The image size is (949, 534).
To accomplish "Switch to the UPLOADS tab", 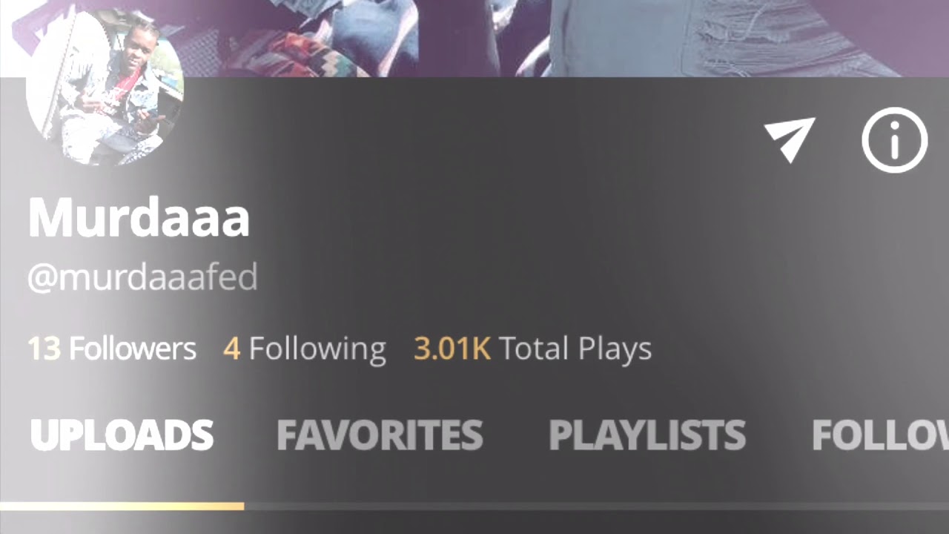I will click(x=122, y=435).
